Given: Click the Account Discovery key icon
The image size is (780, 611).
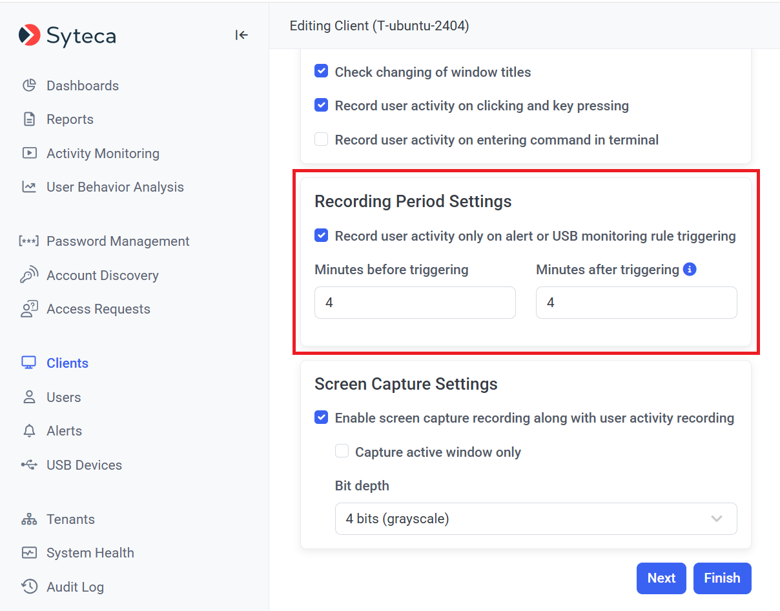Looking at the screenshot, I should 29,275.
